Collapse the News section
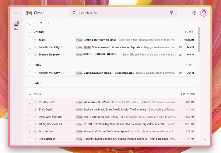 coord(30,94)
